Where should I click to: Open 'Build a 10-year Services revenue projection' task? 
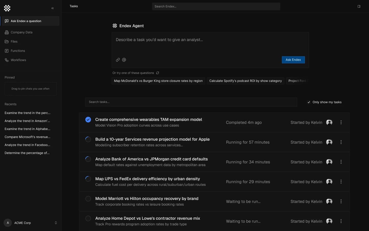click(152, 139)
